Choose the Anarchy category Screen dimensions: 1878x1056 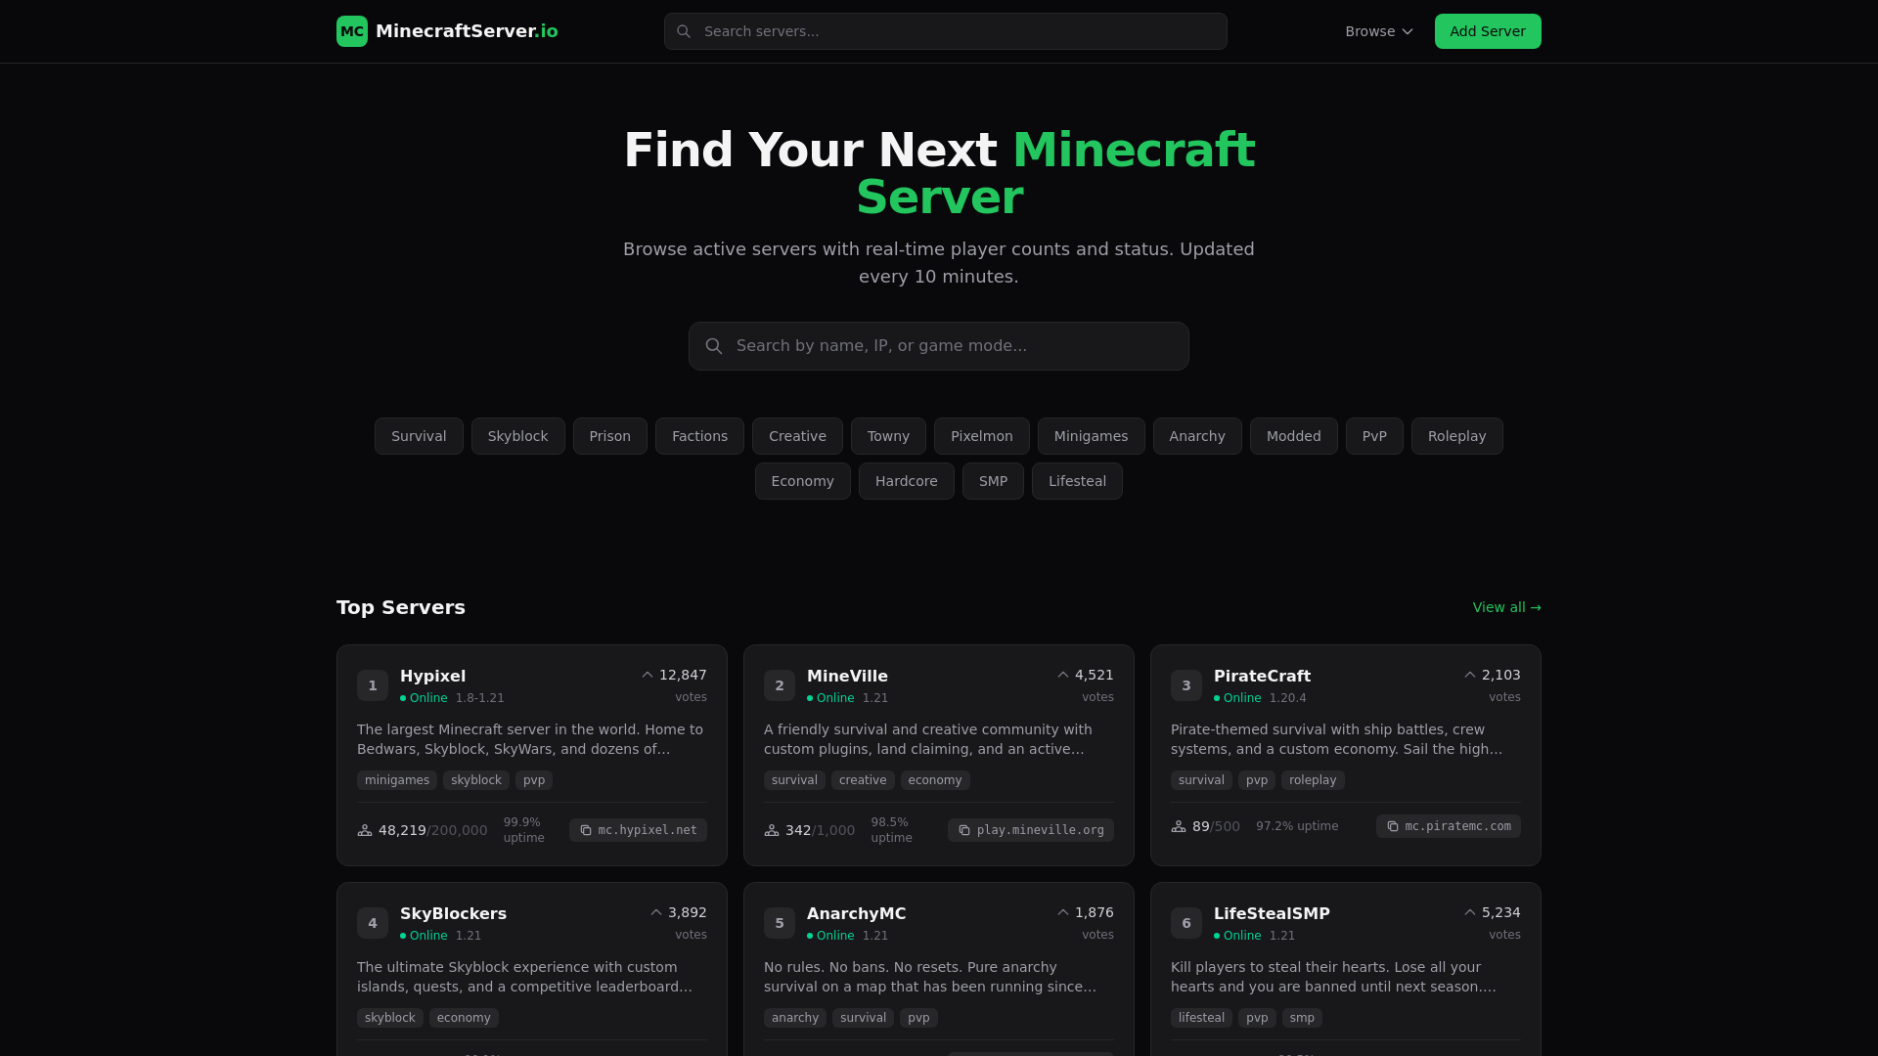tap(1197, 436)
